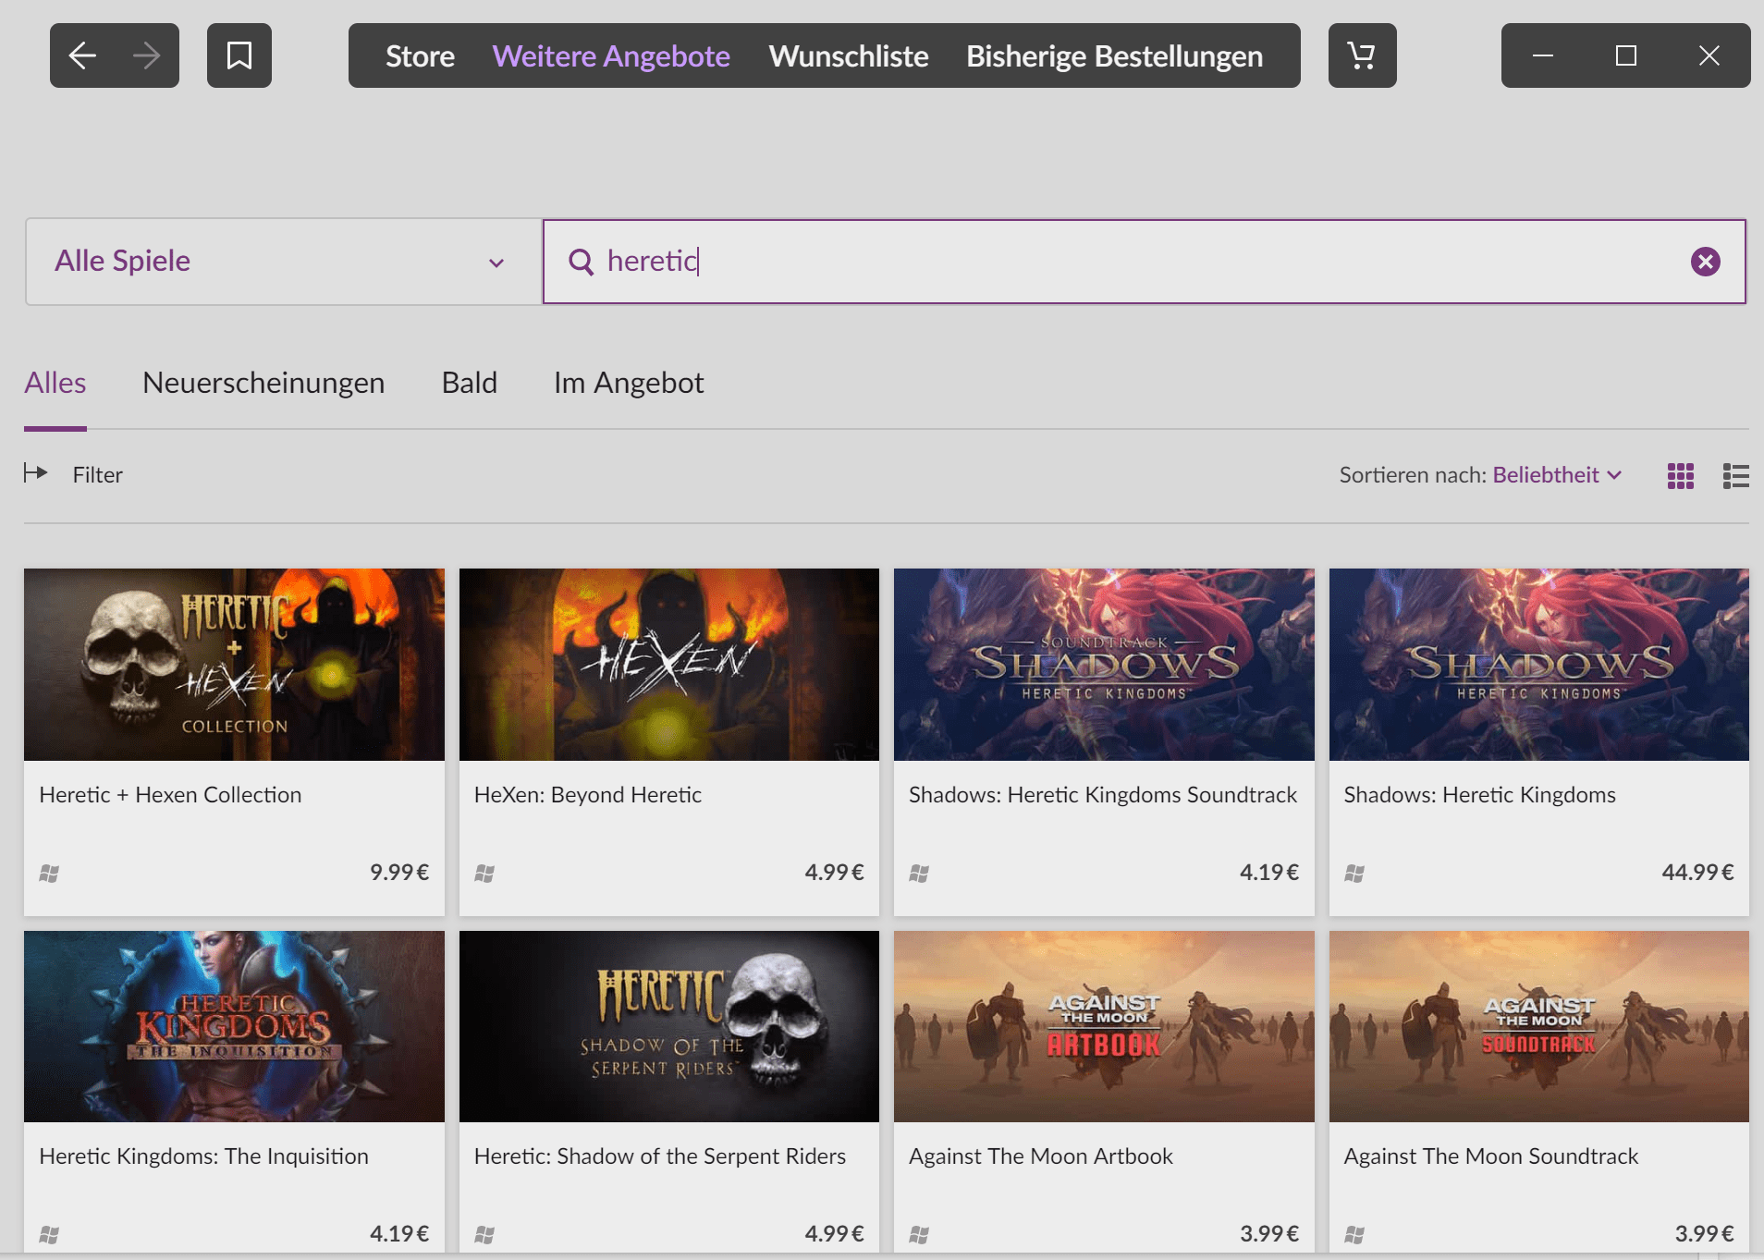The image size is (1764, 1260).
Task: Click the HeXen cover image
Action: point(669,665)
